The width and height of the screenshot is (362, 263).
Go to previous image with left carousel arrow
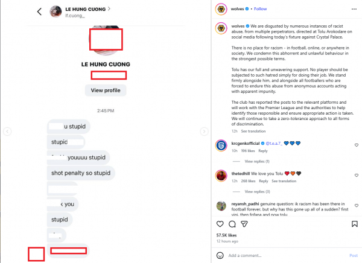point(5,131)
